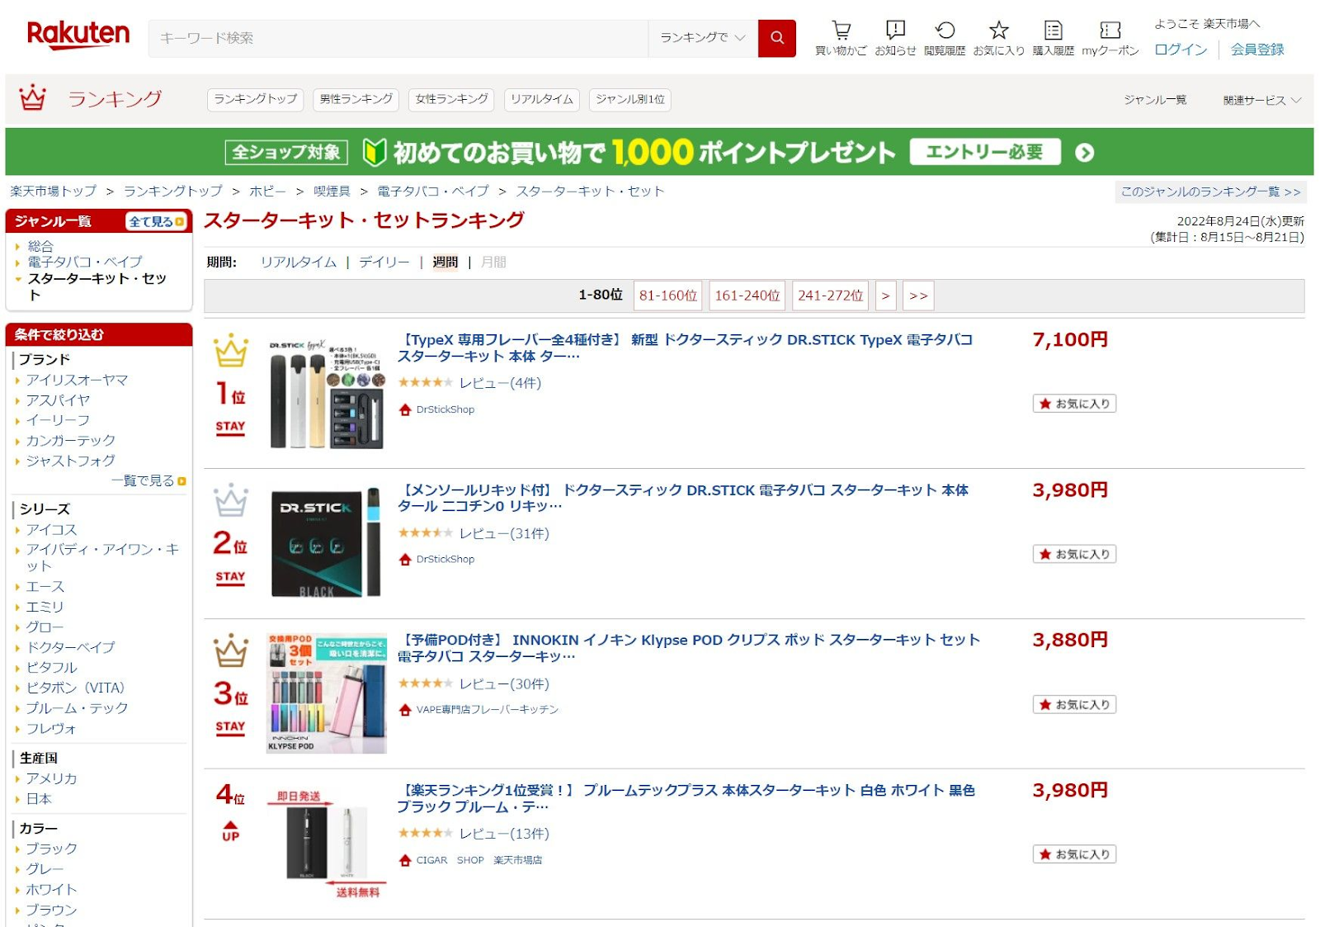The height and width of the screenshot is (927, 1320).
Task: Open the shopping cart (買い物かご) icon
Action: click(841, 31)
